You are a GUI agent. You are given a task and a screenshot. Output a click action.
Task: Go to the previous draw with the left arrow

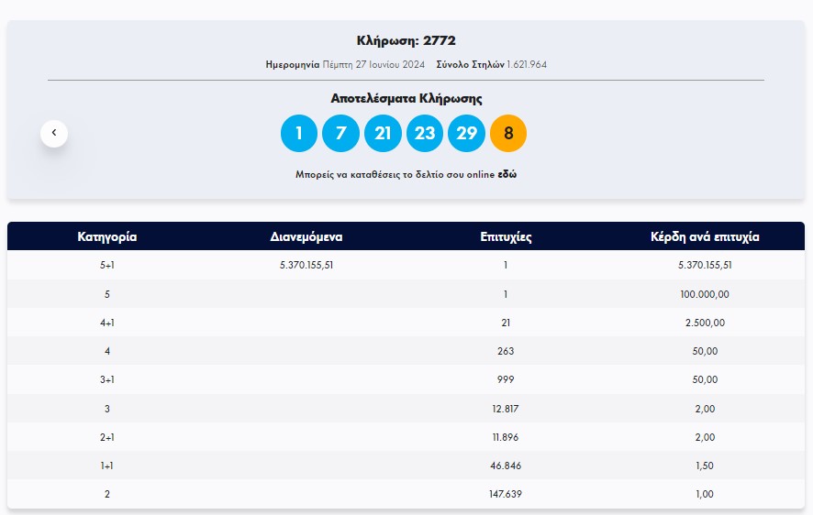tap(54, 133)
